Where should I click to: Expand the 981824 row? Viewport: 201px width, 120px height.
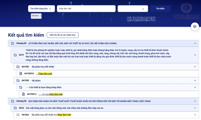(195, 115)
